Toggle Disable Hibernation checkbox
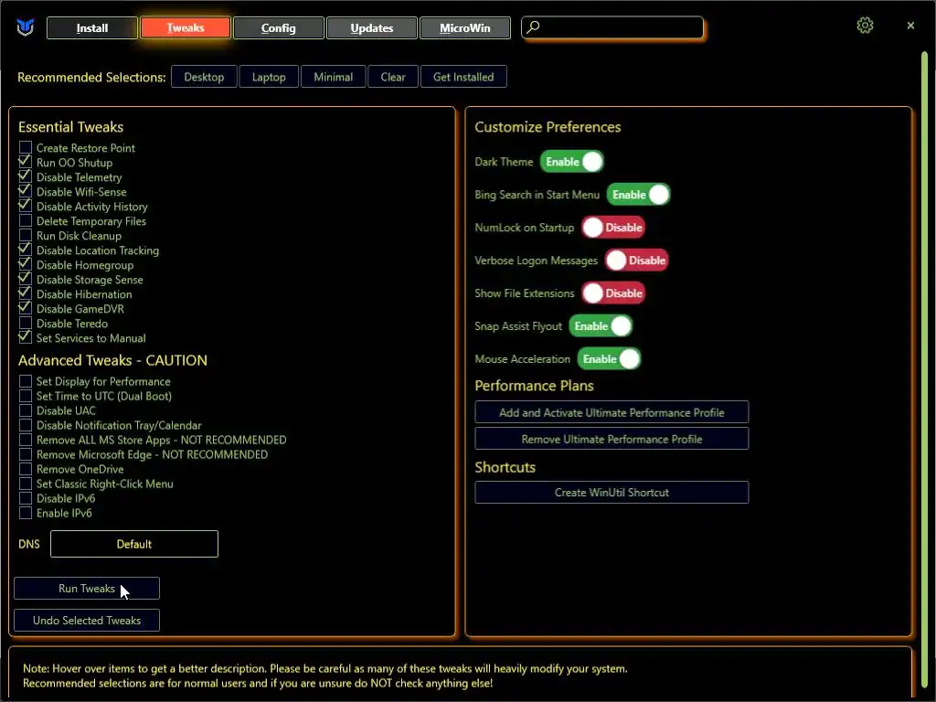The height and width of the screenshot is (702, 936). pos(25,293)
